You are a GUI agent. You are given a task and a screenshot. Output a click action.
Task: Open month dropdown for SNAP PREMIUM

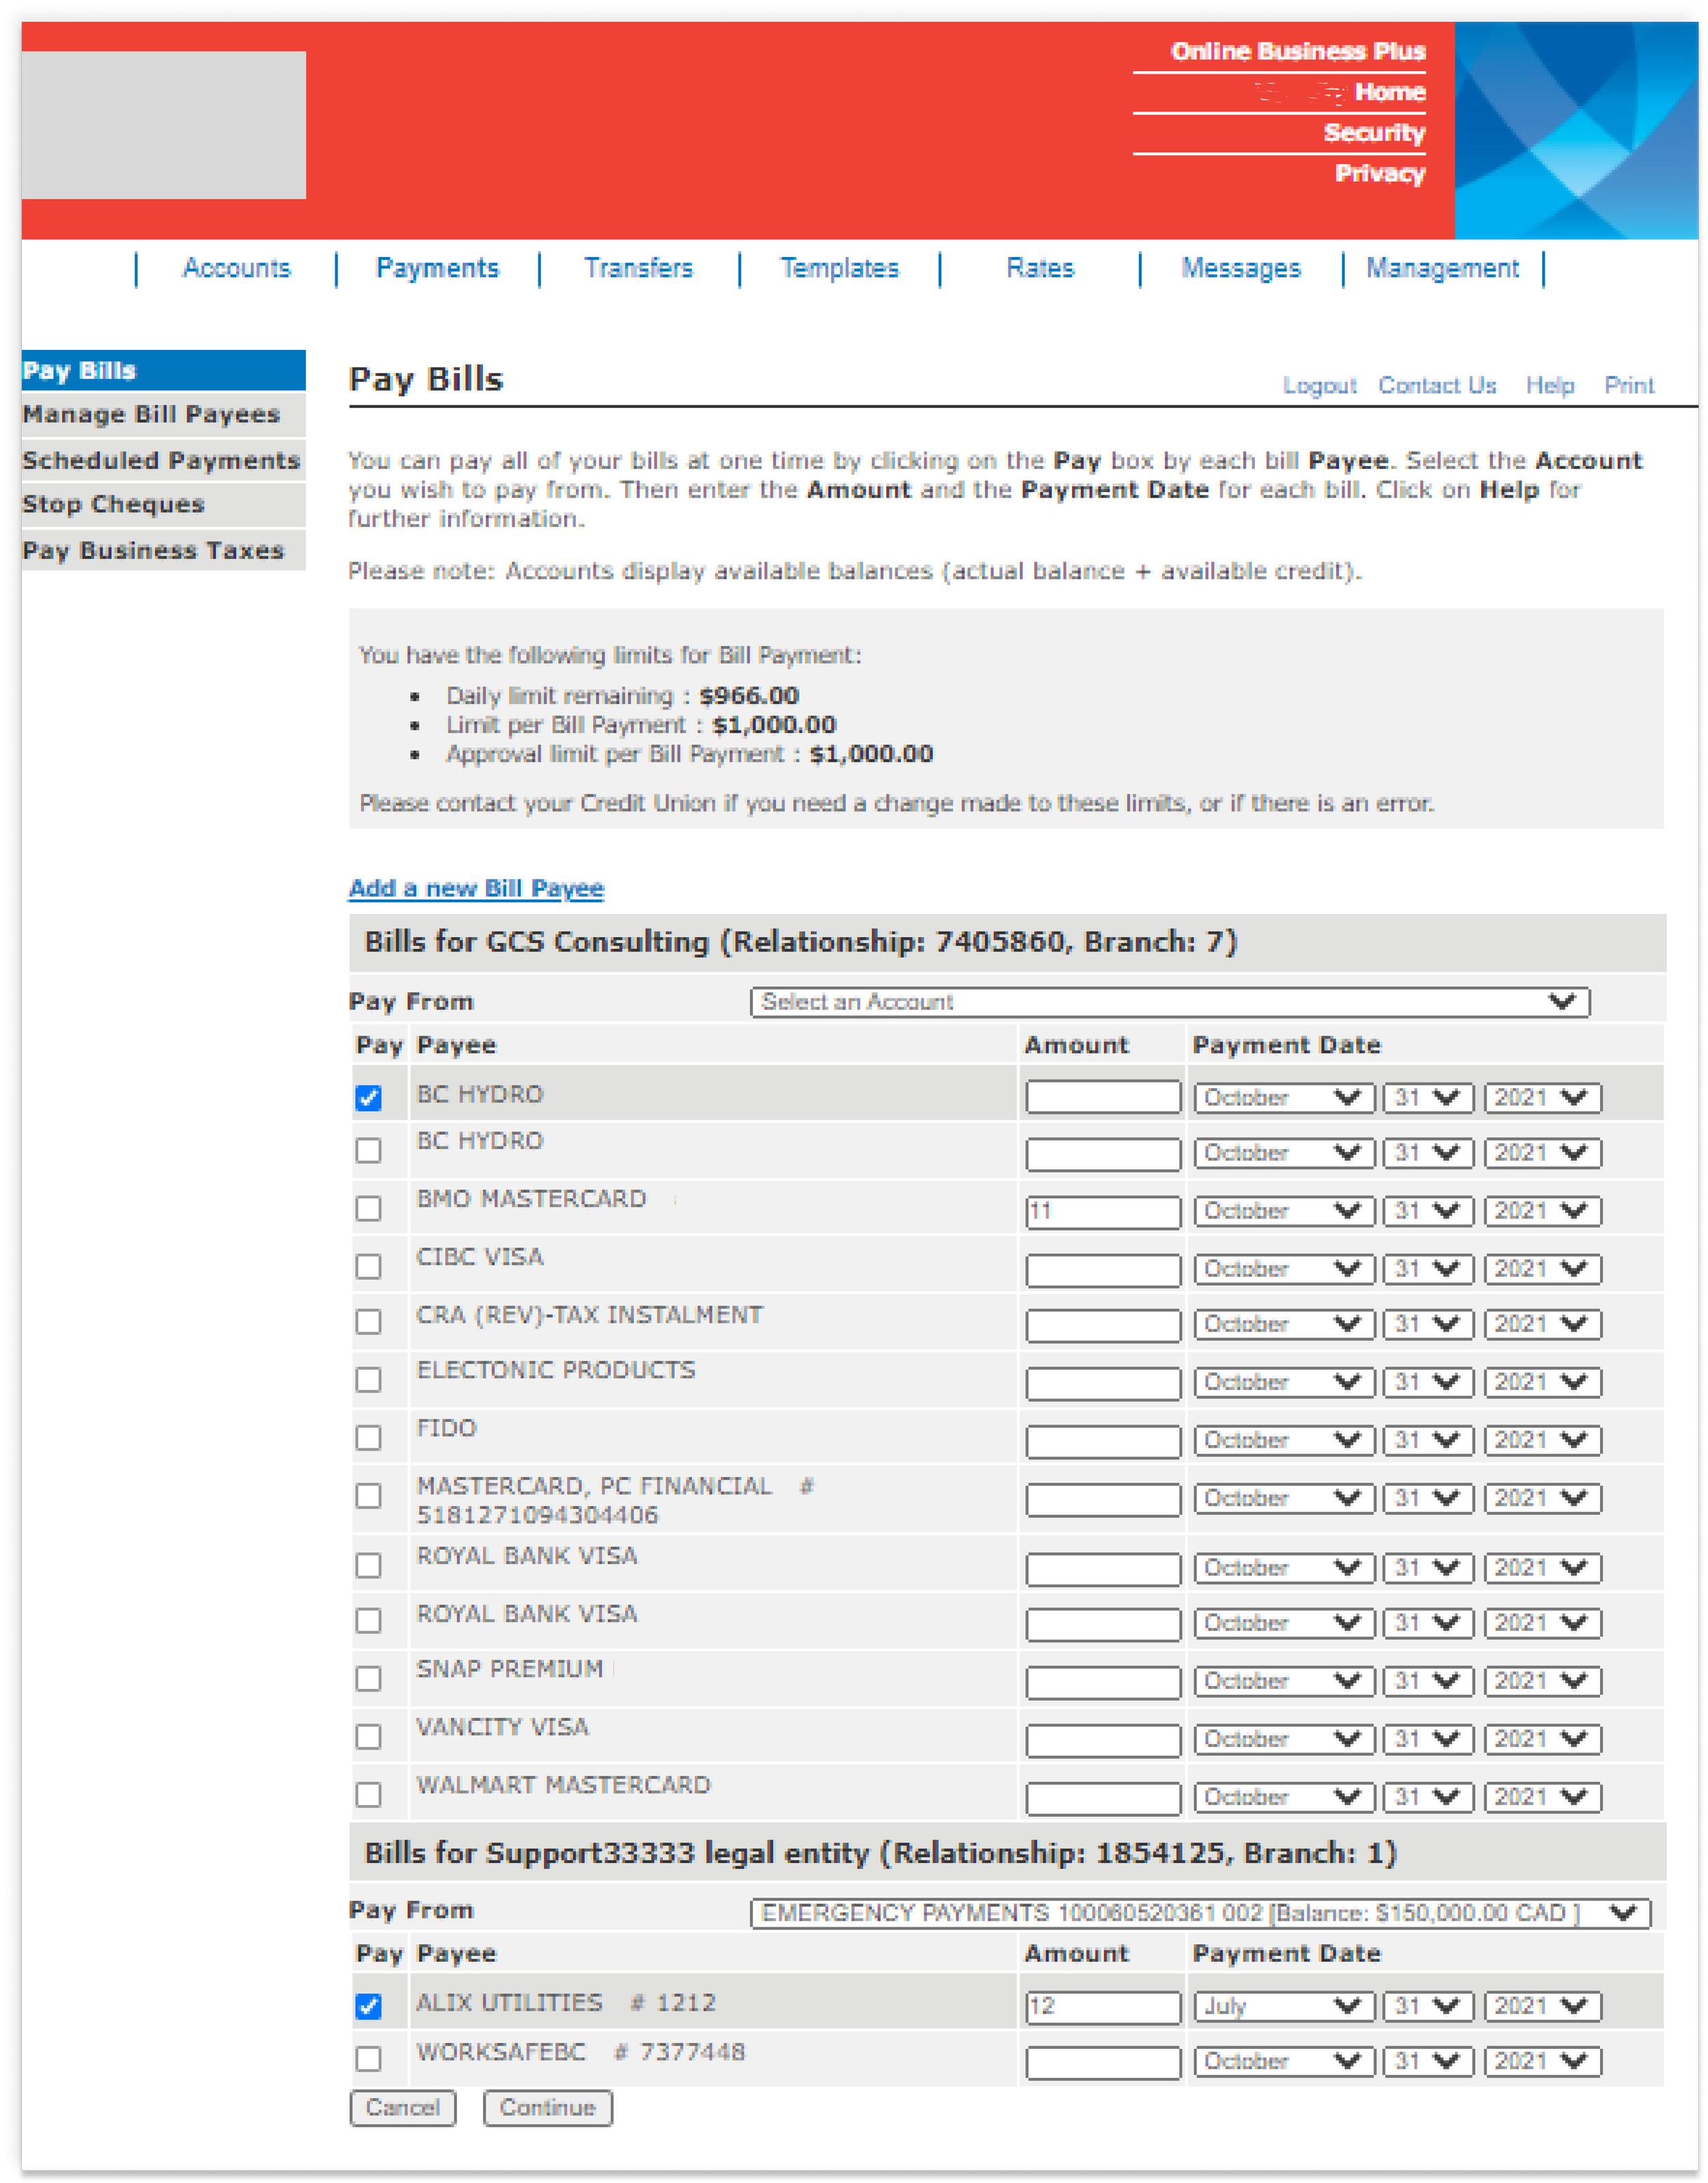coord(1284,1681)
